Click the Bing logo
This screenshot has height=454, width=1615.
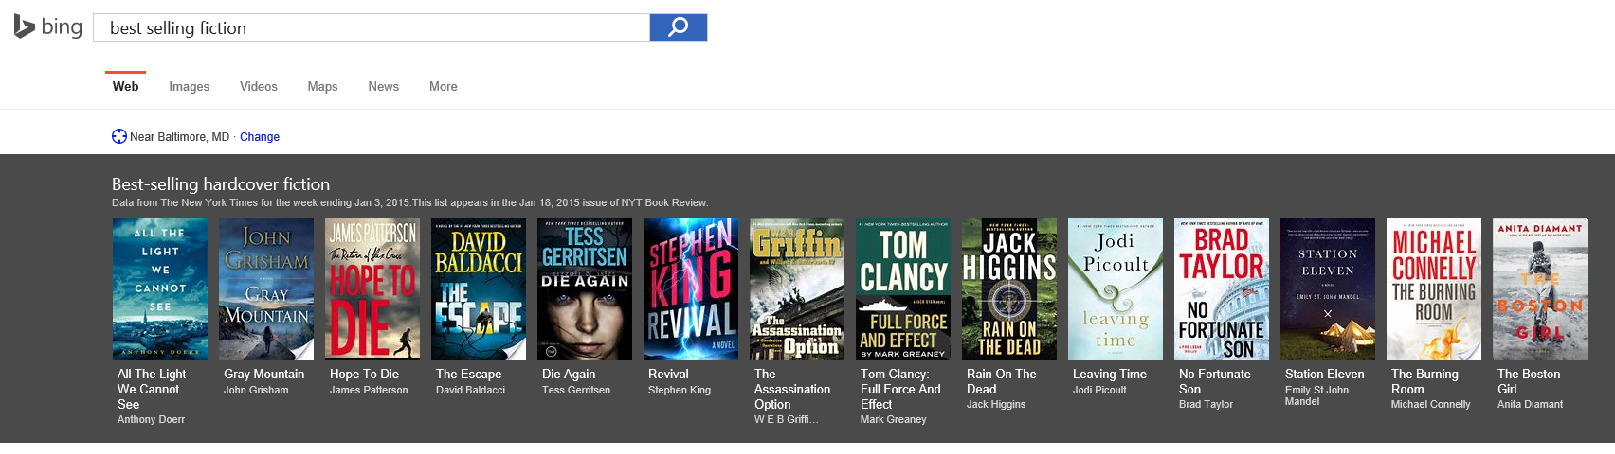click(x=48, y=27)
